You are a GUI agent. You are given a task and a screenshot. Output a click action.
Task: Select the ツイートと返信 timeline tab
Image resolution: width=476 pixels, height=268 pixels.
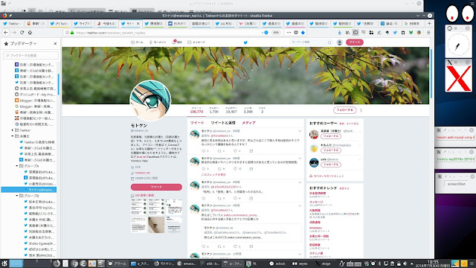click(x=223, y=123)
